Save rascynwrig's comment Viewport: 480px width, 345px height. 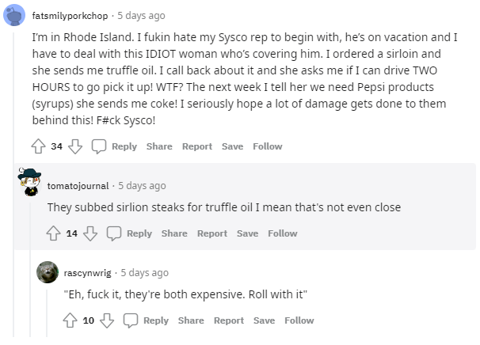[264, 320]
